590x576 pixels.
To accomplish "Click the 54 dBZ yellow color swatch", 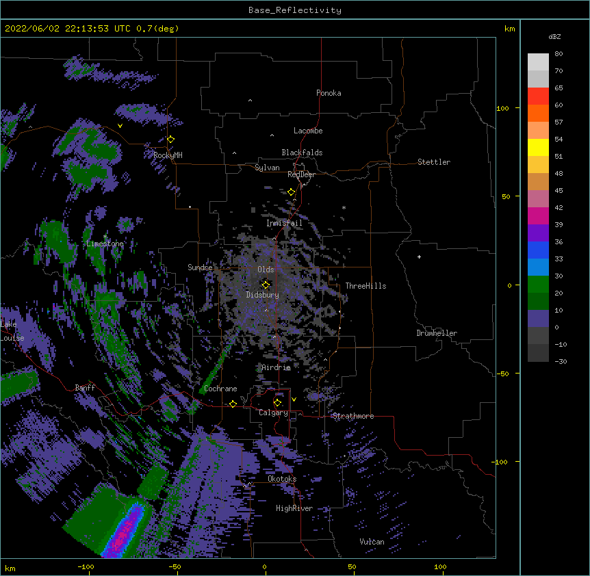I will pos(538,147).
